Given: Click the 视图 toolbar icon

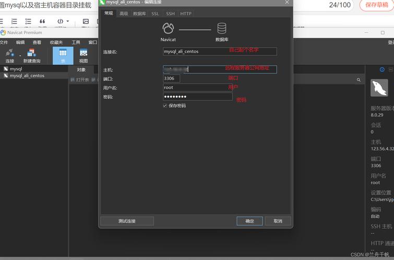Looking at the screenshot, I should coord(83,53).
